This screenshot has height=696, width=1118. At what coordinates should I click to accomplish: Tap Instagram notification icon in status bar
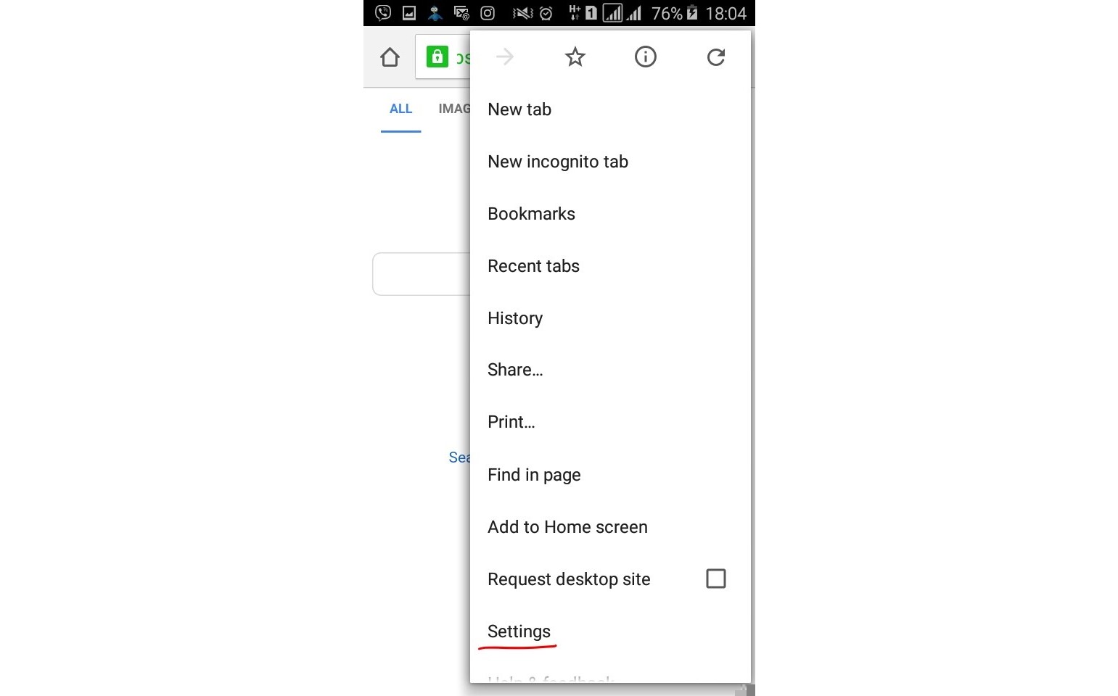point(488,13)
